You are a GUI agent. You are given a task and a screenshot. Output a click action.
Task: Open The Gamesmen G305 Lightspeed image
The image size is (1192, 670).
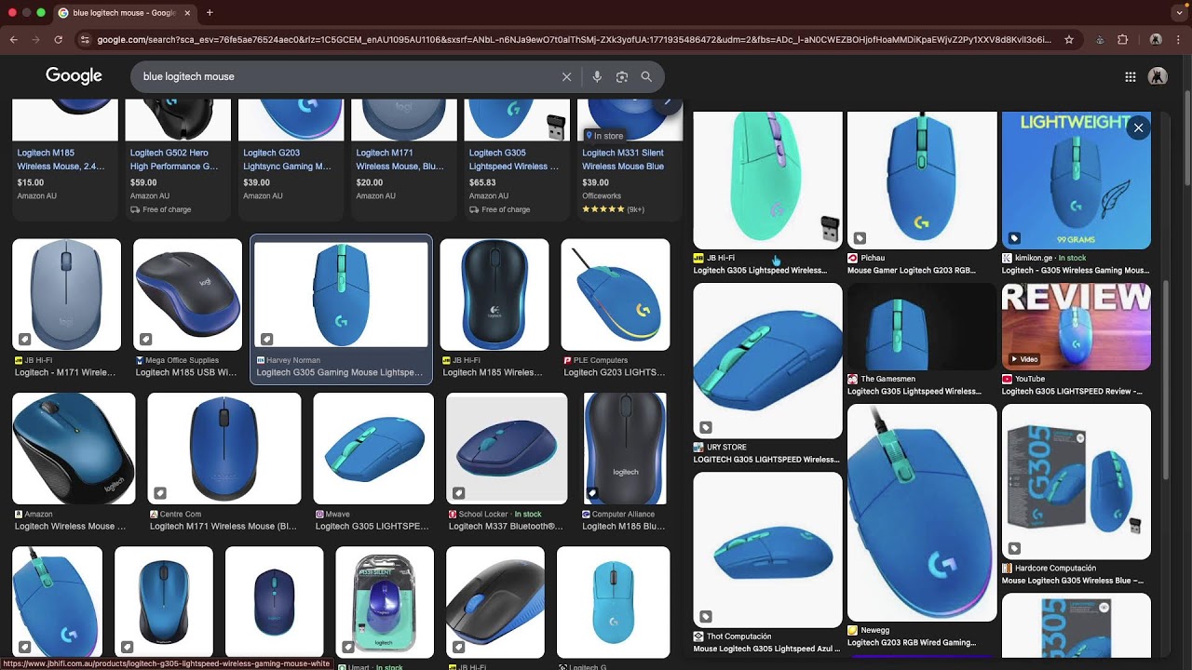click(x=922, y=327)
